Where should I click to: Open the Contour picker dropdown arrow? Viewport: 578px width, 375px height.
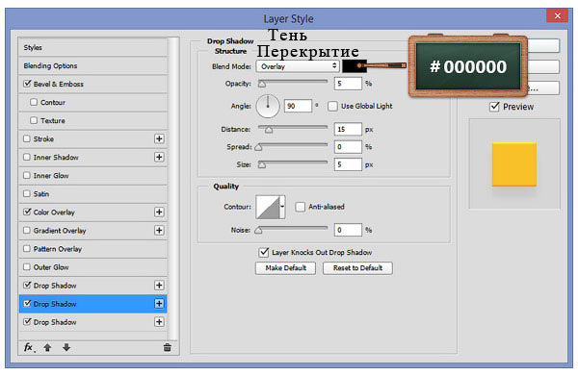coord(282,207)
